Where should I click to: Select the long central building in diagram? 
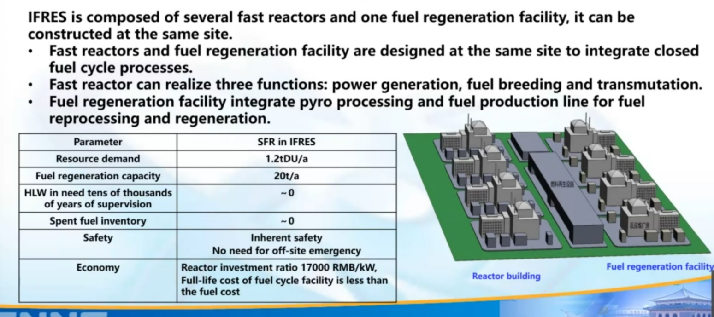pyautogui.click(x=567, y=198)
